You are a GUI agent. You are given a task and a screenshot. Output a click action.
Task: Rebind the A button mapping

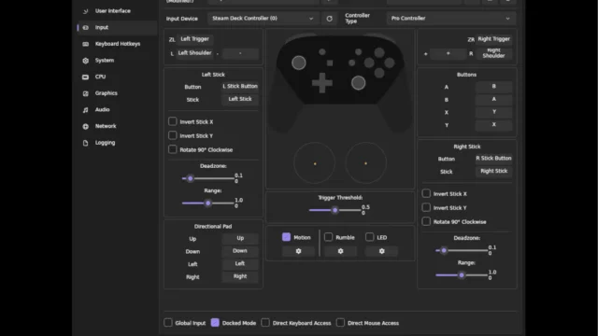click(494, 87)
